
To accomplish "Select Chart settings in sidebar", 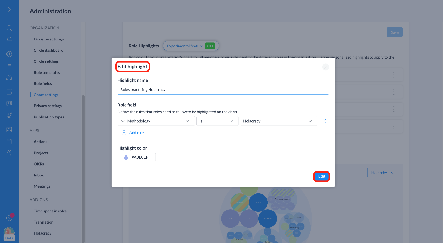I will (x=46, y=95).
